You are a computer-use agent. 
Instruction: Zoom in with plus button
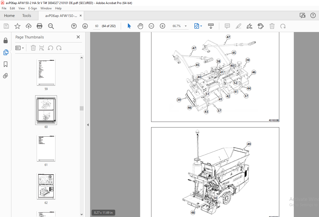tap(162, 26)
